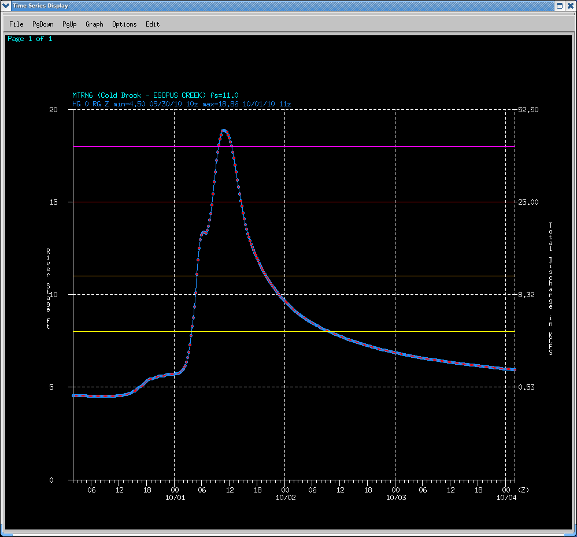This screenshot has height=537, width=577.
Task: Click the 52.50 discharge axis value
Action: (528, 110)
